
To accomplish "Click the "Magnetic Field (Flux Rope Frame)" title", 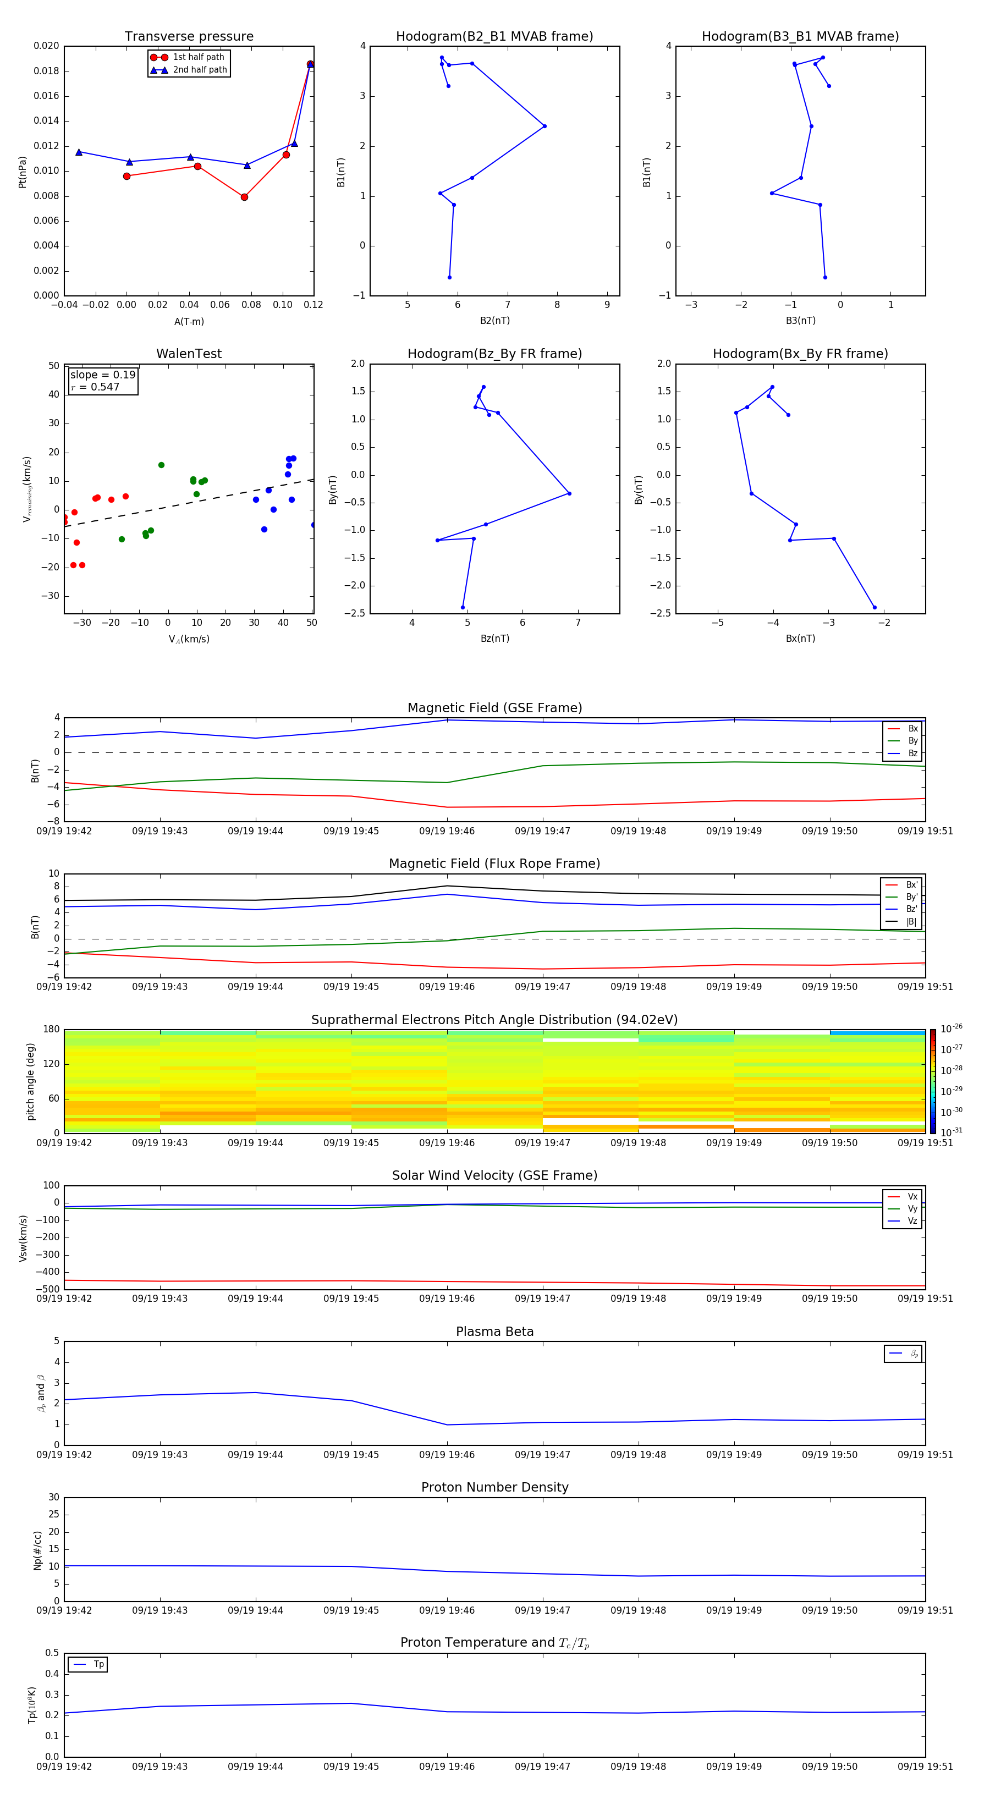I will (494, 864).
